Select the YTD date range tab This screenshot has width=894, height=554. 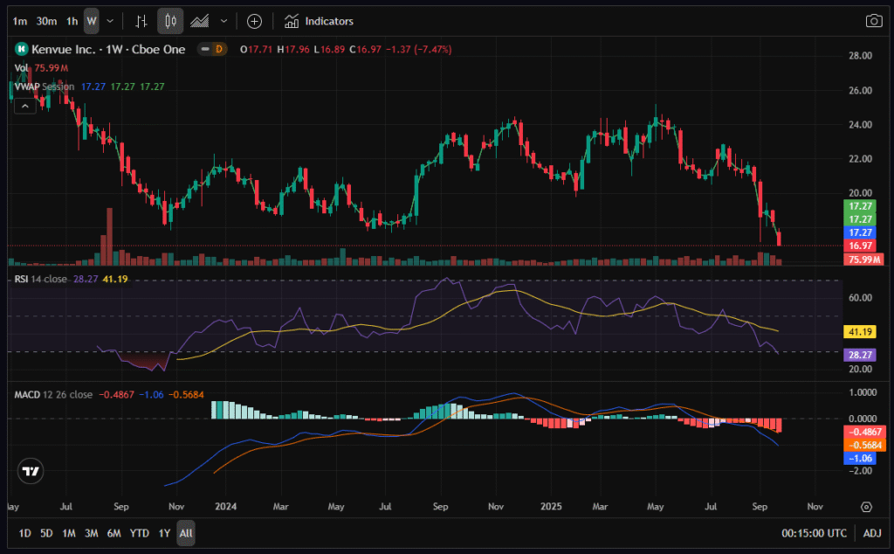[x=139, y=533]
